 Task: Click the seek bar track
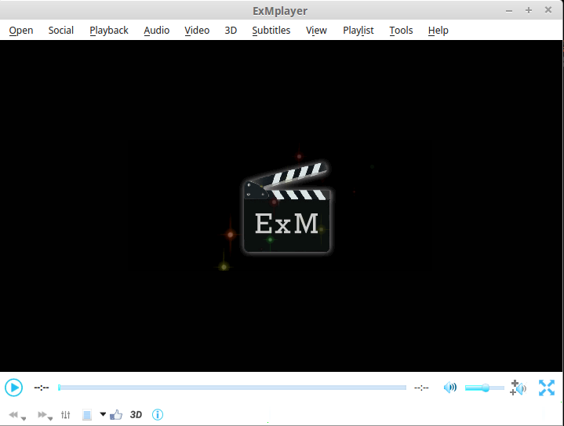(x=232, y=388)
